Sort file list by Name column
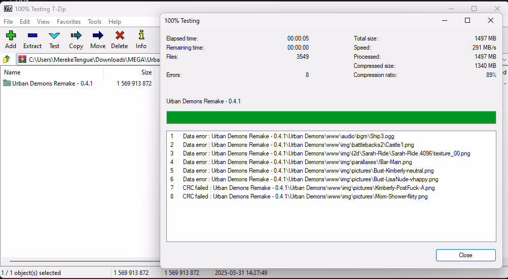This screenshot has width=508, height=279. (x=51, y=72)
